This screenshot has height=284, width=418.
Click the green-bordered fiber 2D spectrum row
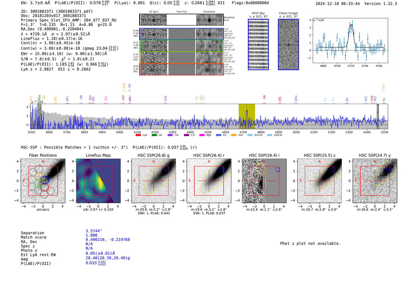pyautogui.click(x=181, y=46)
